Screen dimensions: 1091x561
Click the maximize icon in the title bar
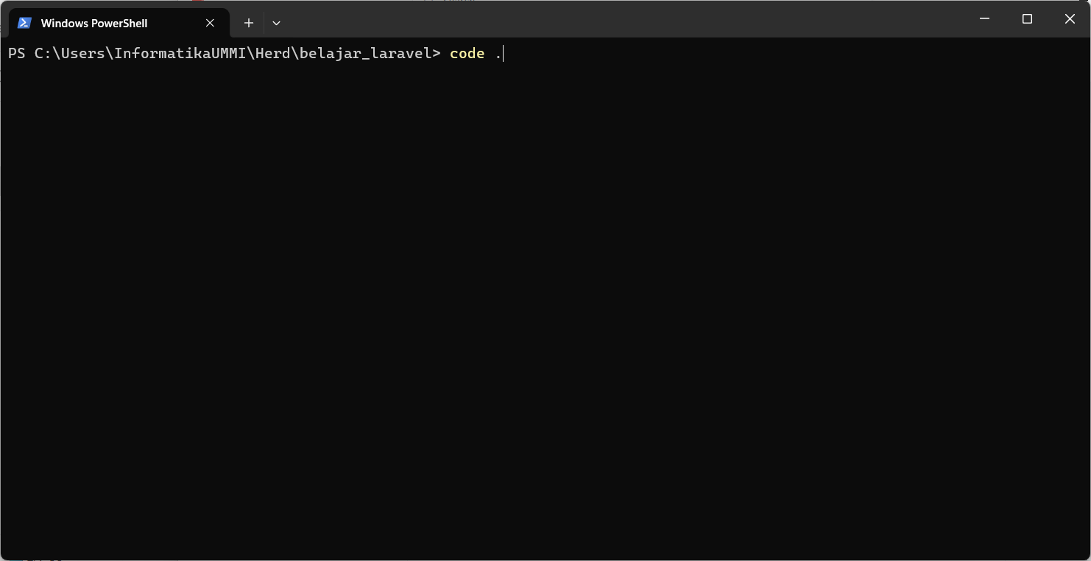click(x=1027, y=18)
